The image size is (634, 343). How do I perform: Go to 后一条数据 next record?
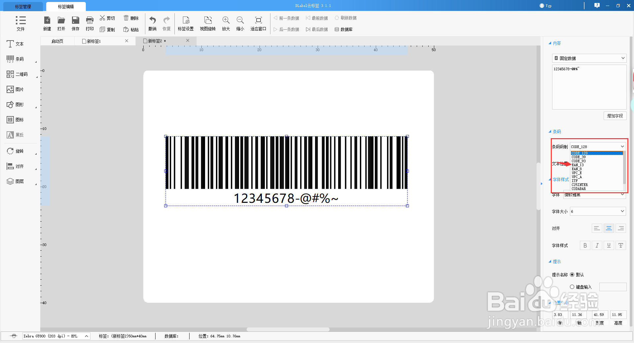[x=286, y=29]
